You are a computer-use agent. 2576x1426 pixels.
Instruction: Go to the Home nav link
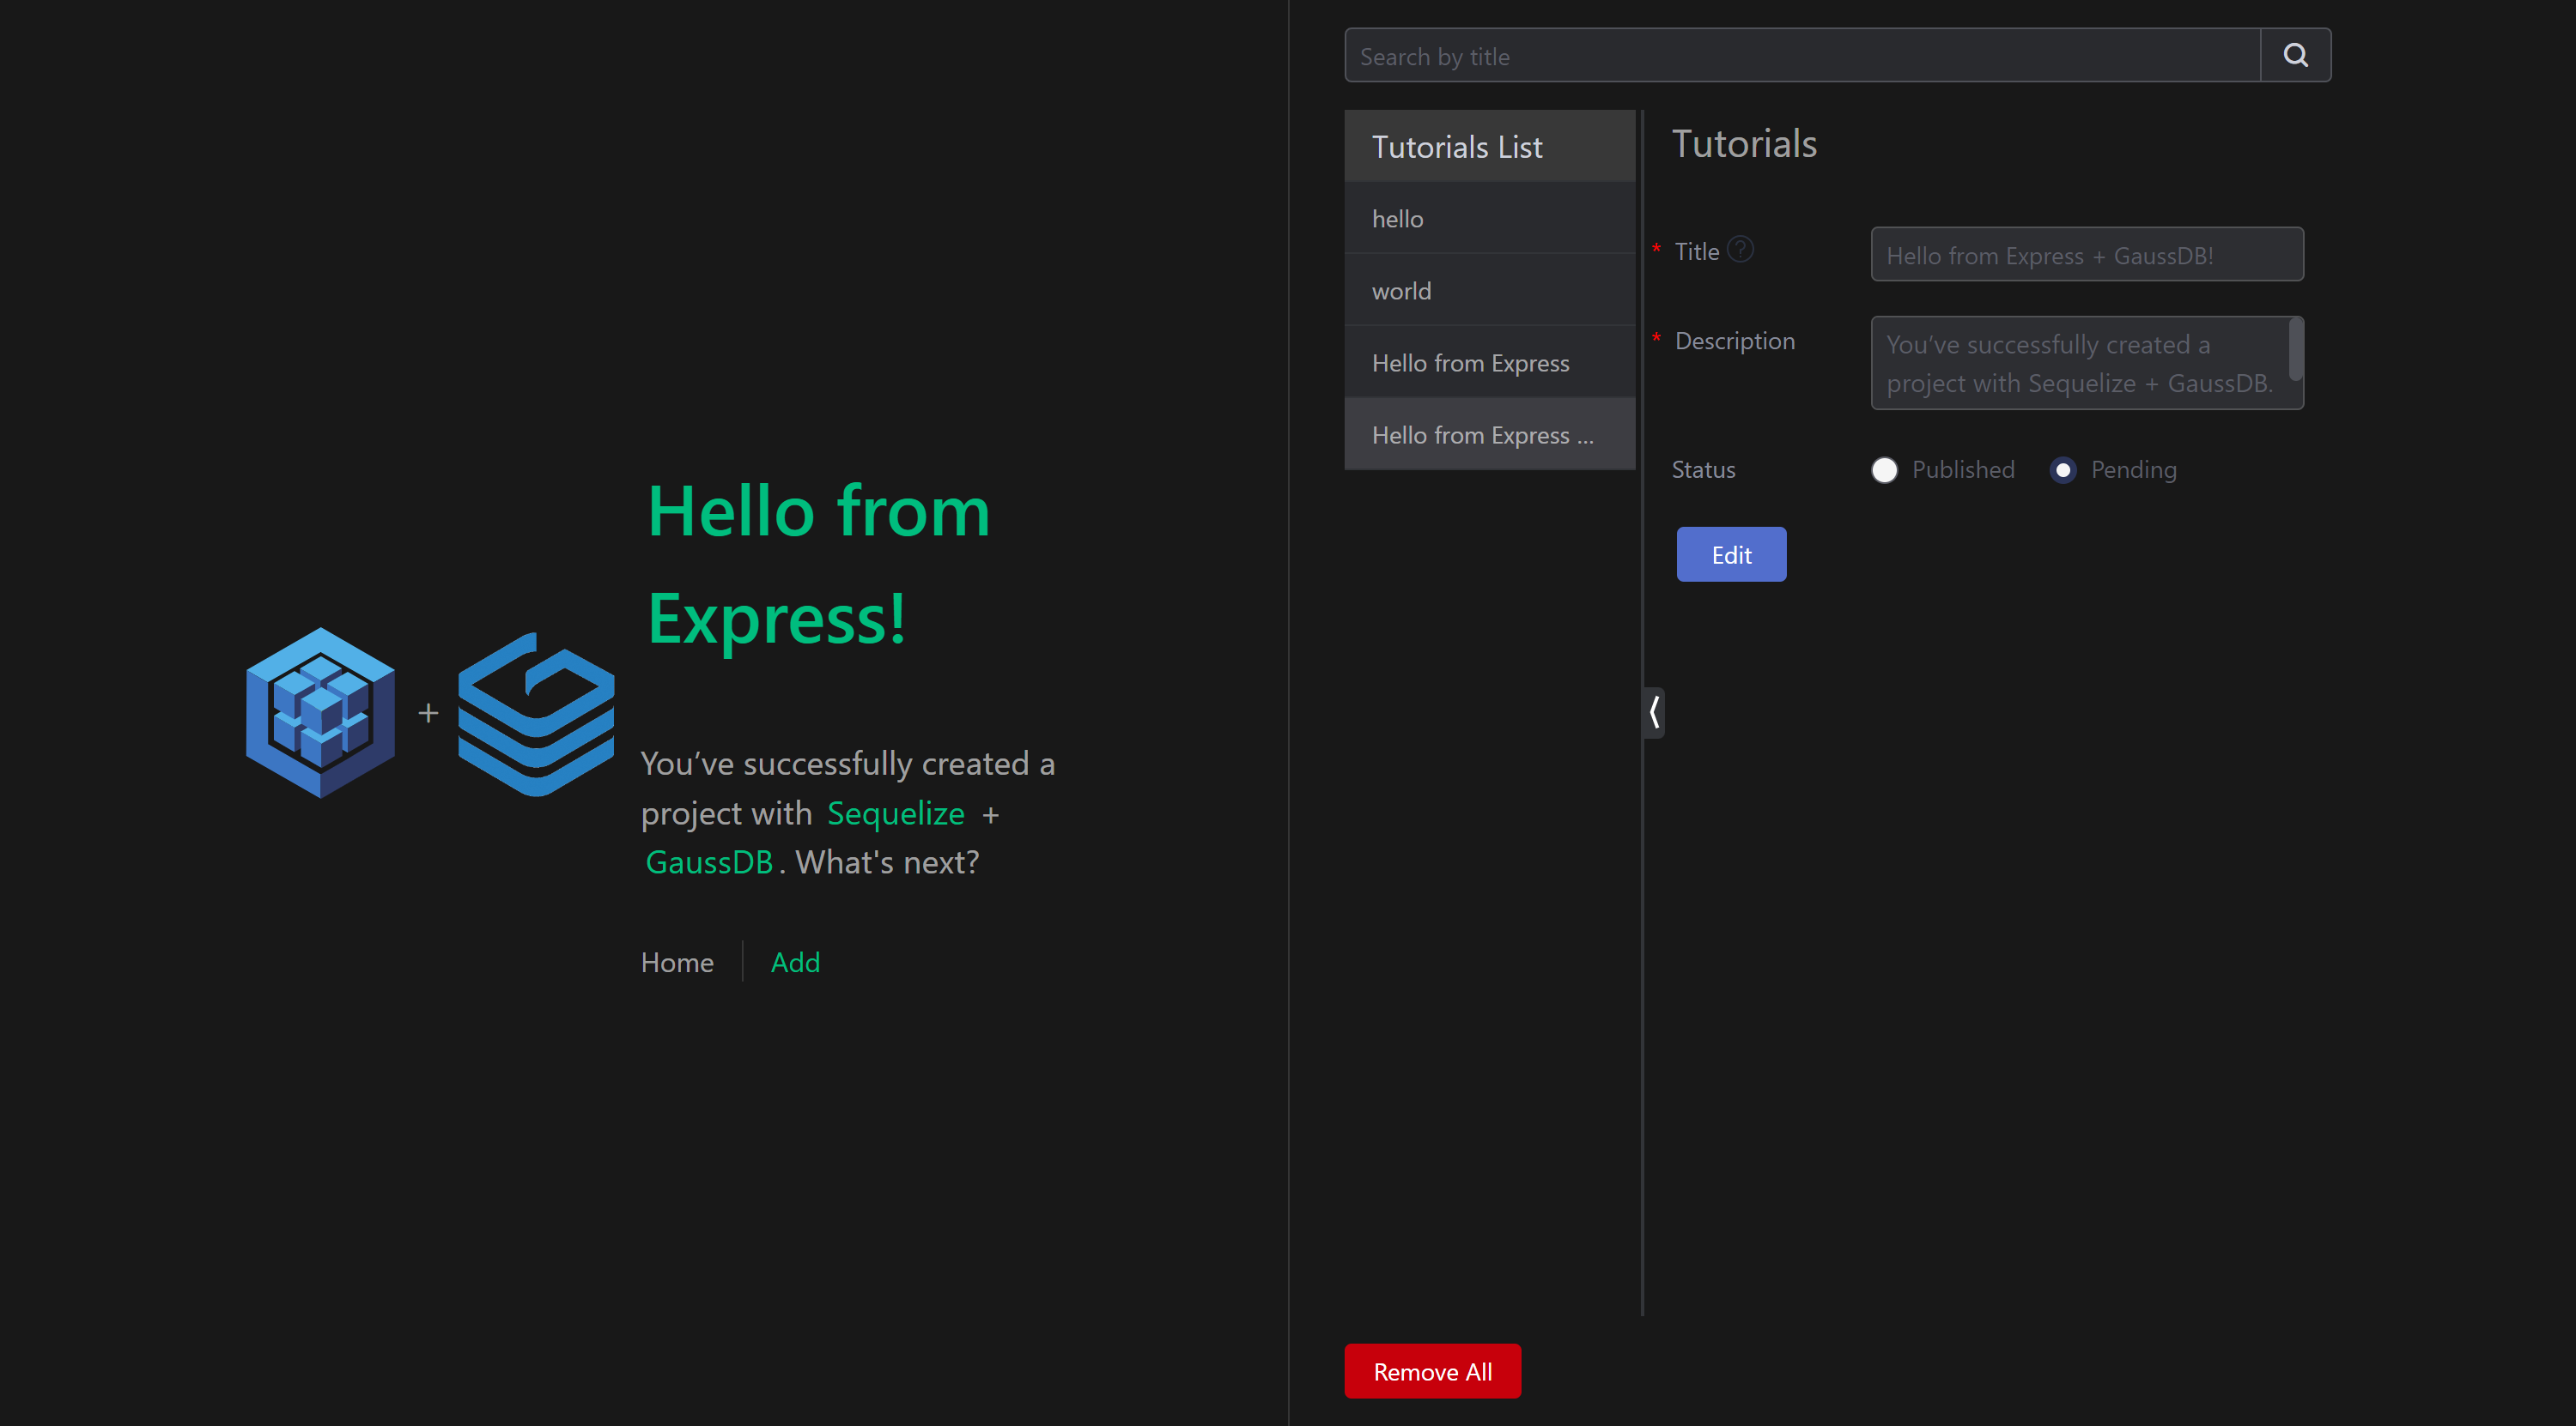point(677,963)
